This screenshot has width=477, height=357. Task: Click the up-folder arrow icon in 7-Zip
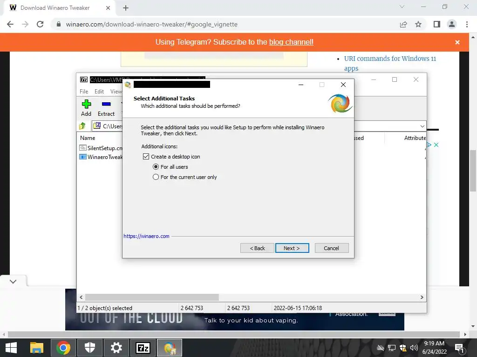tap(82, 126)
